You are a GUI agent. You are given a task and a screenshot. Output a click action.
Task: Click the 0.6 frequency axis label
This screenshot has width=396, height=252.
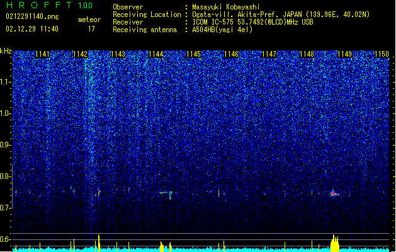[x=6, y=239]
